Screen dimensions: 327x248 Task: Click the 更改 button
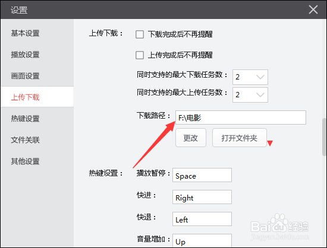[191, 138]
